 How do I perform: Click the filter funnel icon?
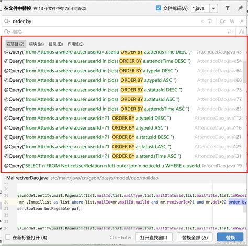pos(227,8)
